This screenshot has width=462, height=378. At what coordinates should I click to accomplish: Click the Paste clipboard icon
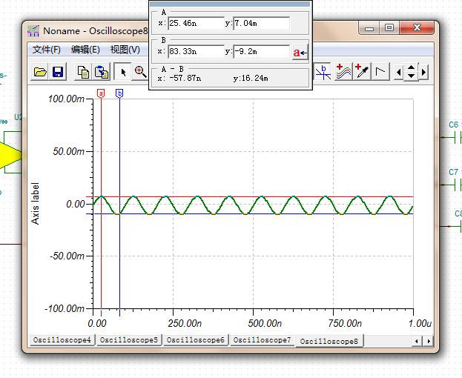click(102, 72)
